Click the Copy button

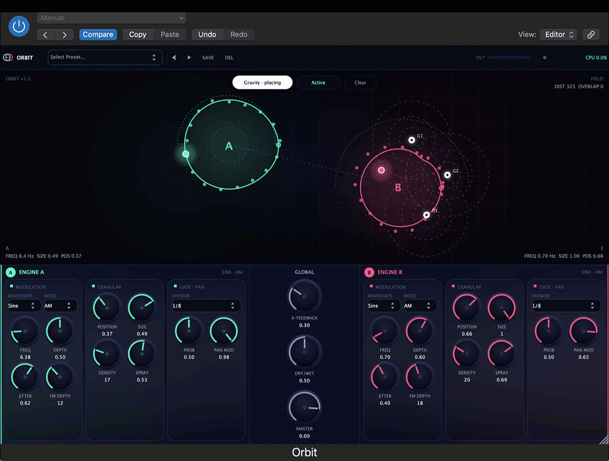[x=138, y=34]
